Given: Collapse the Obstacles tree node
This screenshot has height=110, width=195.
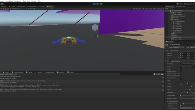Looking at the screenshot, I should (x=170, y=20).
